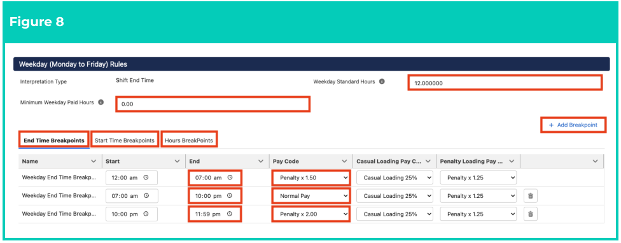621x243 pixels.
Task: Delete the 10:00 pm to 11:59 pm breakpoint row
Action: click(x=531, y=214)
